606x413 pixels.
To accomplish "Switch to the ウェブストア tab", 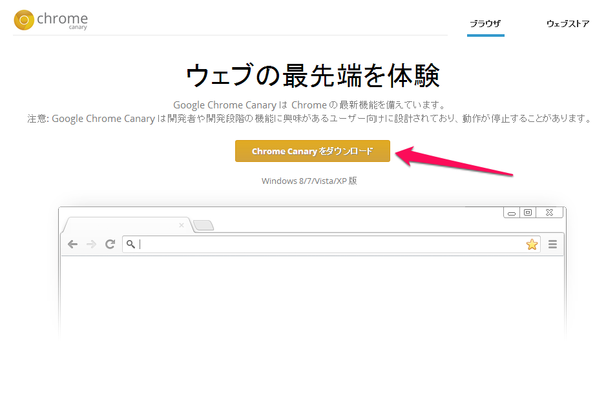I will pyautogui.click(x=569, y=23).
